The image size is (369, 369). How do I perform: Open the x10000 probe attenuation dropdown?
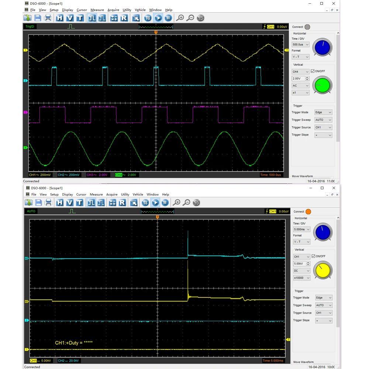tap(302, 278)
